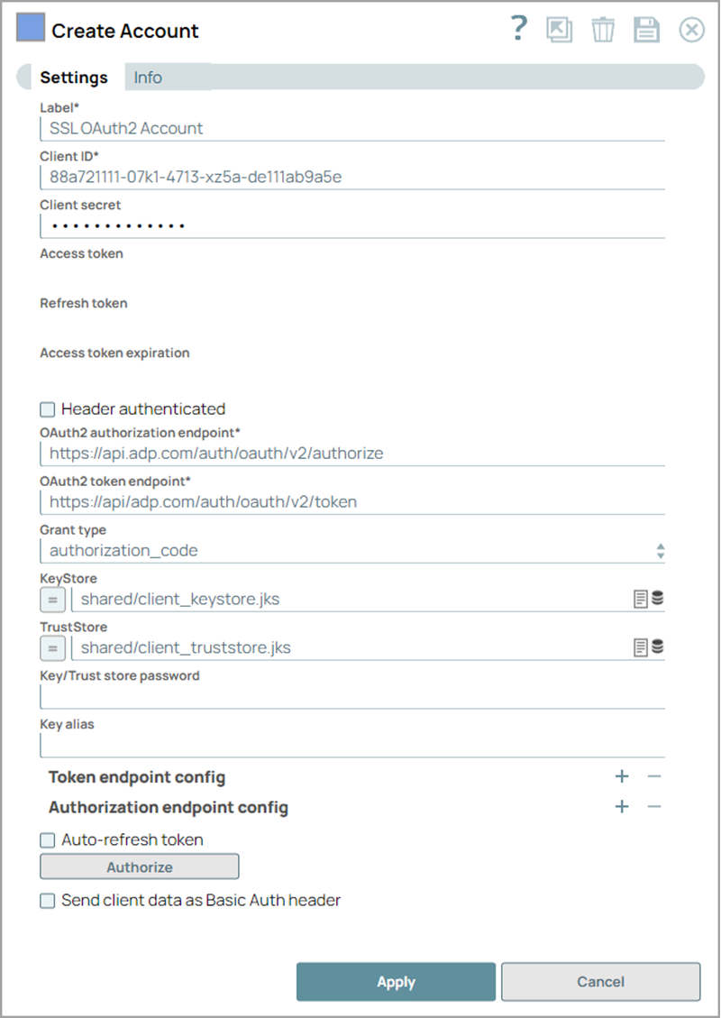Check Send client data as Basic Auth header
Screen dimensions: 721x1018
(48, 901)
